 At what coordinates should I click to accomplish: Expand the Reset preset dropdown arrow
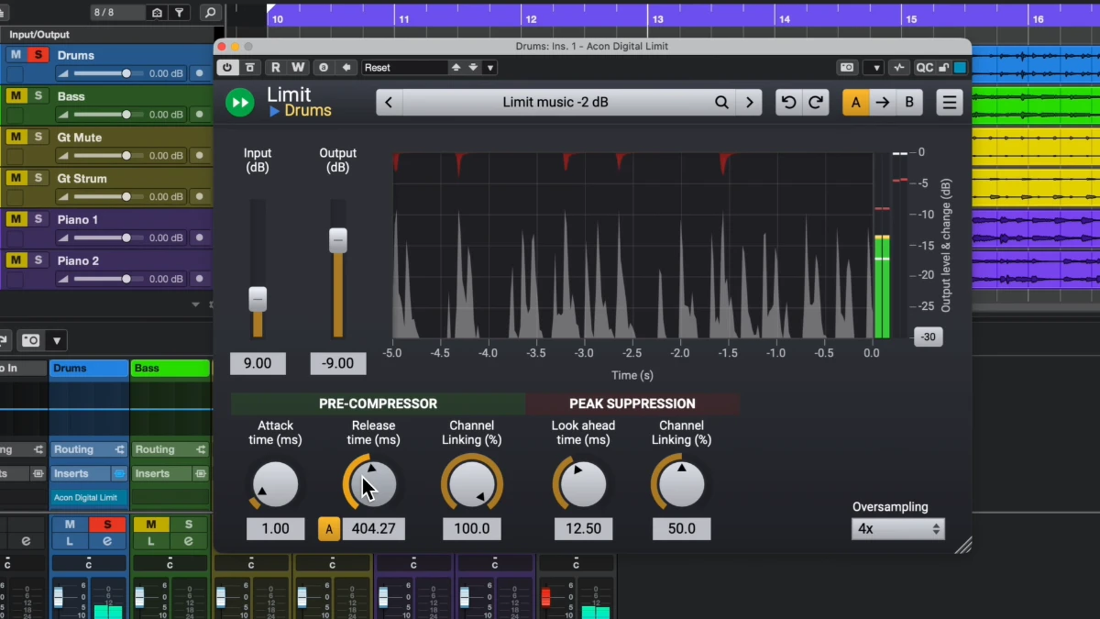tap(490, 68)
